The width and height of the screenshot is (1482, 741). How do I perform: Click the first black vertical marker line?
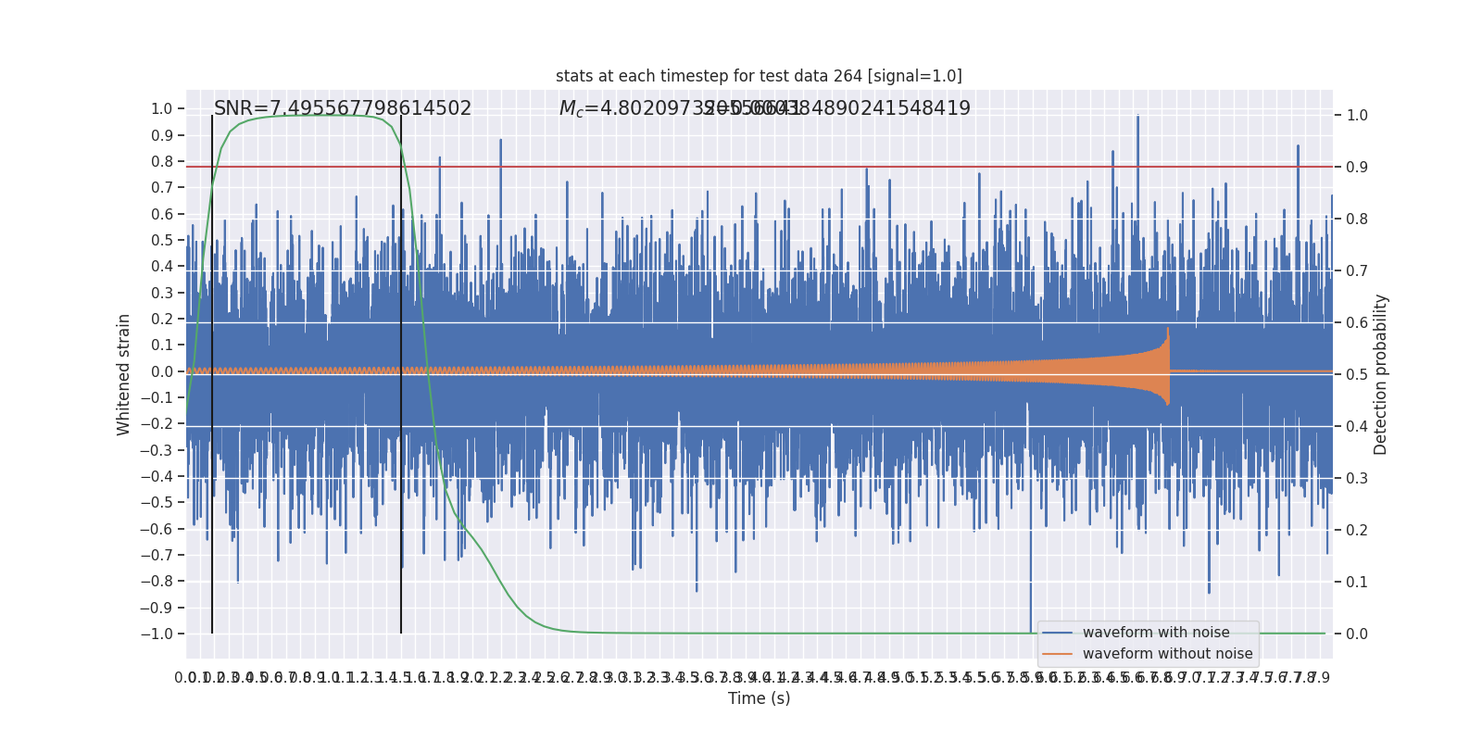point(212,374)
